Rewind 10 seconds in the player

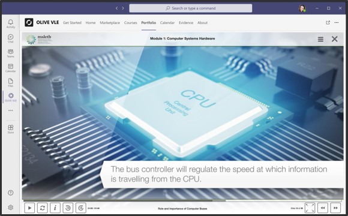click(x=68, y=208)
